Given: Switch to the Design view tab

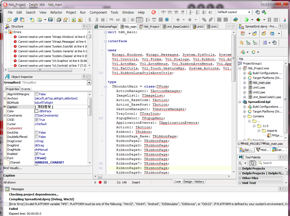Looking at the screenshot, I should [x=188, y=182].
